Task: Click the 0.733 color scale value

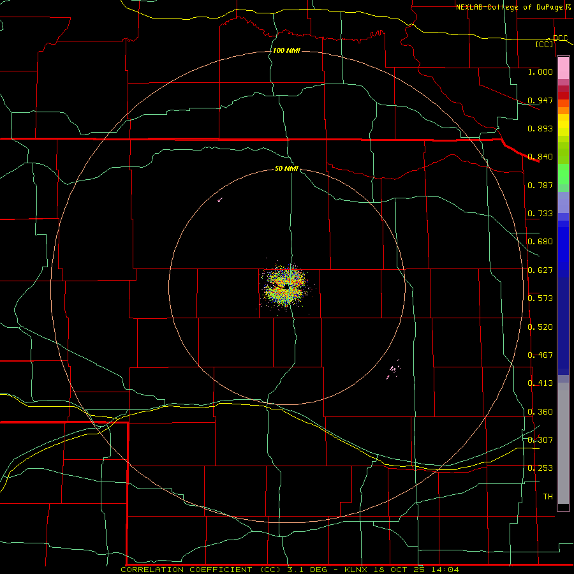Action: click(x=540, y=214)
